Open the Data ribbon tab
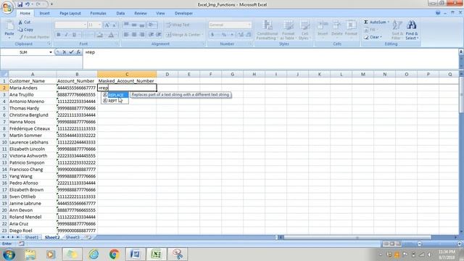 pos(120,13)
